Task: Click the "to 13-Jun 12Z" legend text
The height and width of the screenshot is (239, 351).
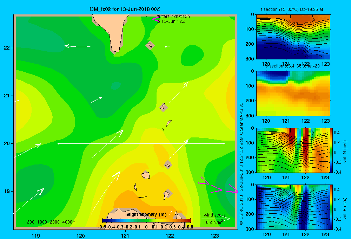Action: tap(171, 21)
